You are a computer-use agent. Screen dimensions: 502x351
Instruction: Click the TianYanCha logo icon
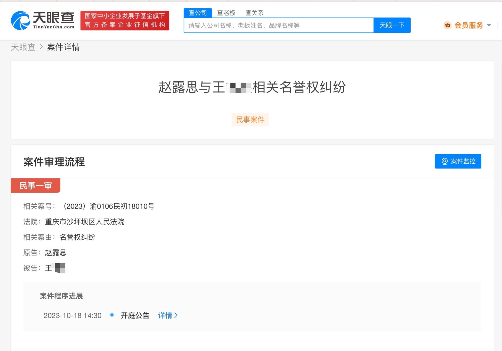click(20, 21)
